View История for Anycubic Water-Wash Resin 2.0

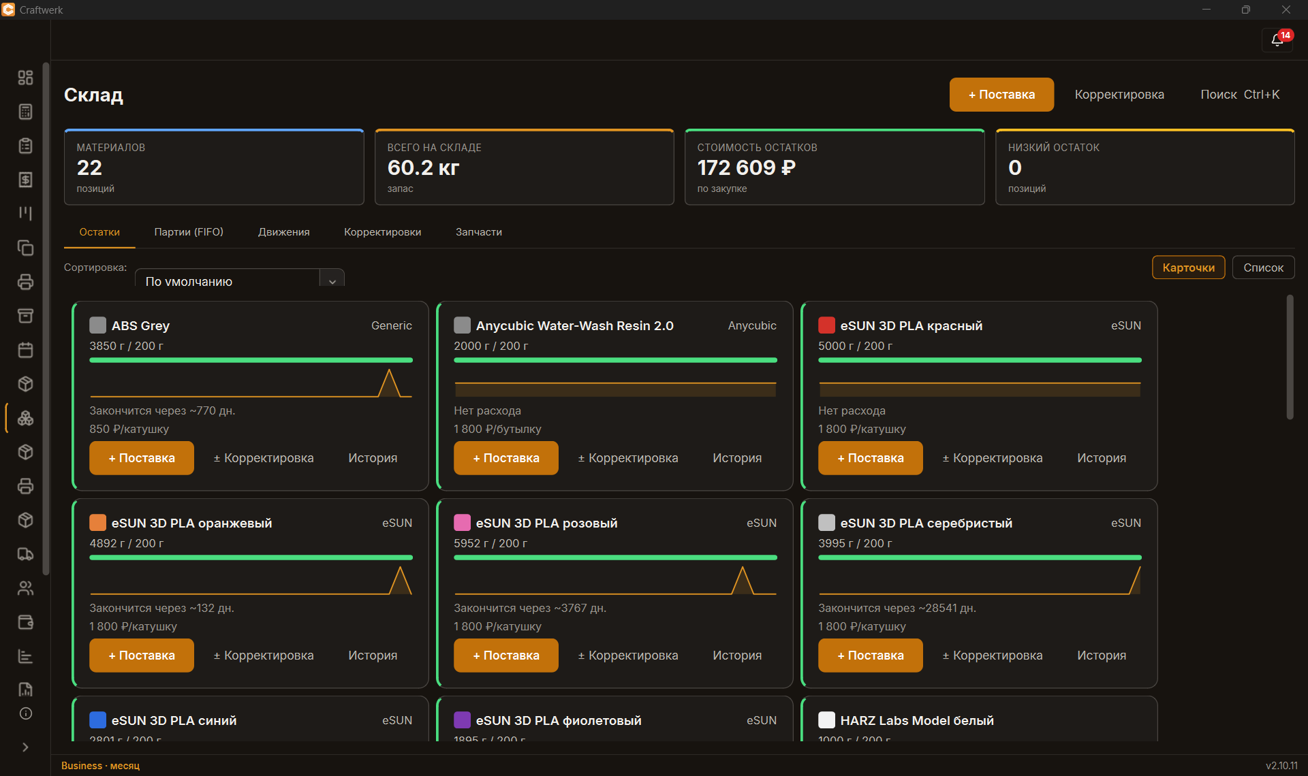737,458
